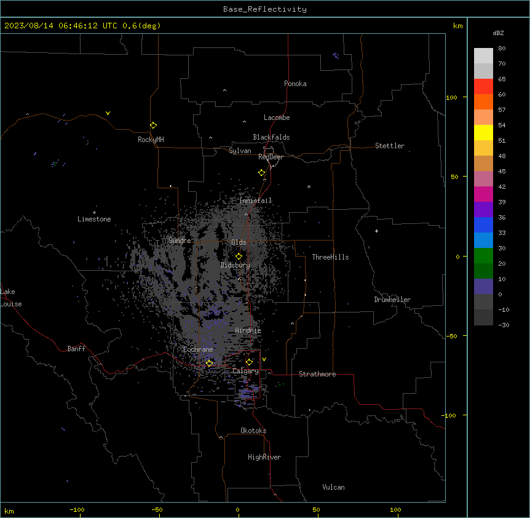
Task: Click the purple echo cluster south of Calgary
Action: [248, 394]
